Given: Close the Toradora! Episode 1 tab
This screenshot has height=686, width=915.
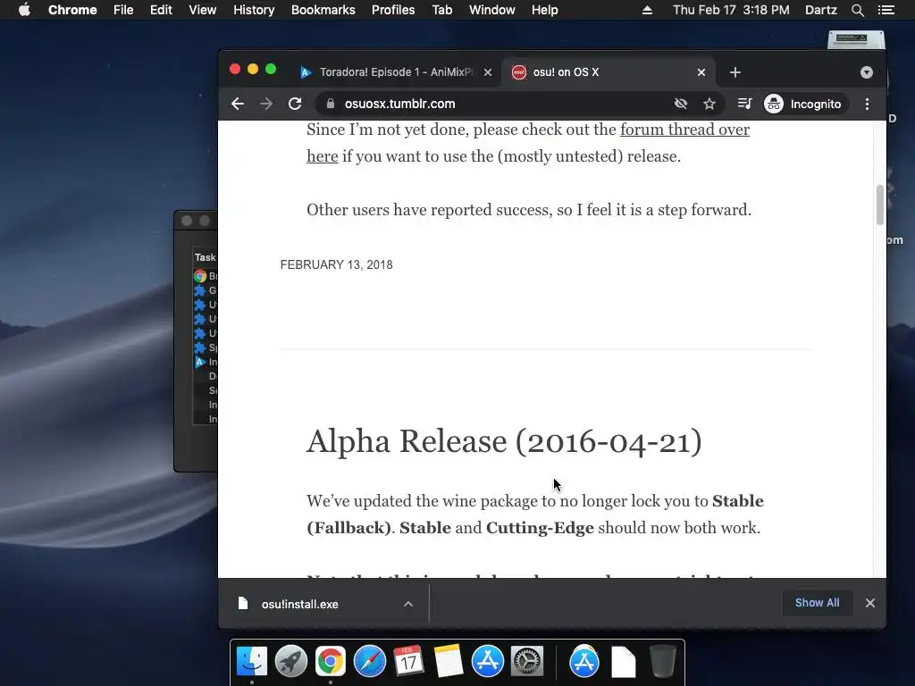Looking at the screenshot, I should click(x=488, y=72).
